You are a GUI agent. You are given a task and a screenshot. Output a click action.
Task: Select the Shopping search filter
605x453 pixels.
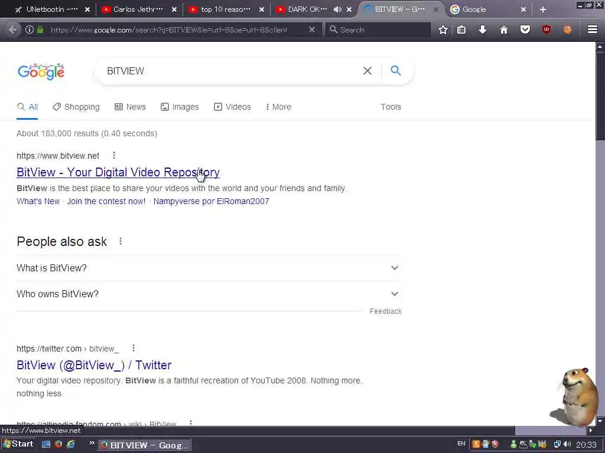76,107
